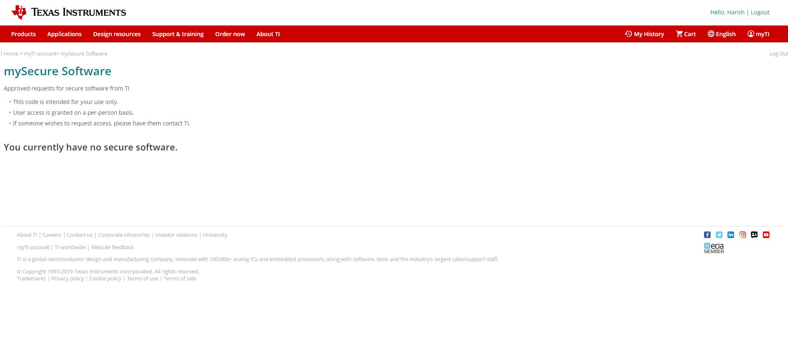Go to myTI account breadcrumb
The image size is (788, 340).
pos(40,54)
